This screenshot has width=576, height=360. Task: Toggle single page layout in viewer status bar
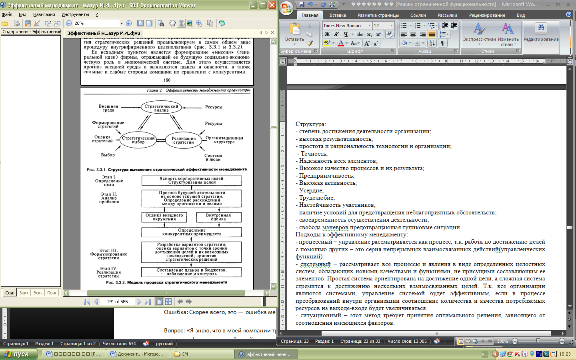click(160, 302)
